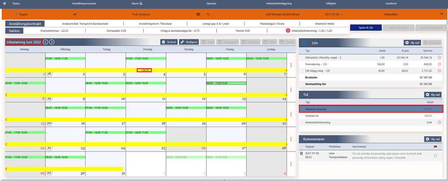The image size is (448, 181).
Task: Open the three-dot menu for week 22
Action: (x=291, y=164)
